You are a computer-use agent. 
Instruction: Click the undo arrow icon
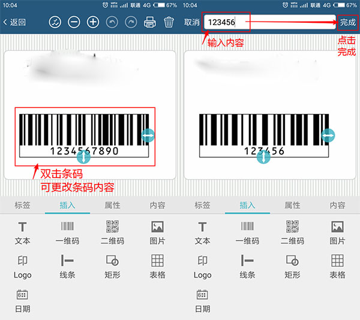[x=112, y=22]
